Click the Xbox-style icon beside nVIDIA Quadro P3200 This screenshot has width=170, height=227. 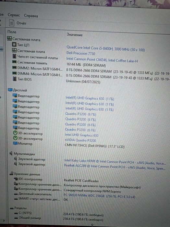[x=15, y=138]
